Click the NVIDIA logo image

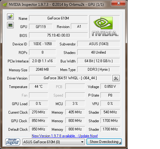(x=105, y=27)
